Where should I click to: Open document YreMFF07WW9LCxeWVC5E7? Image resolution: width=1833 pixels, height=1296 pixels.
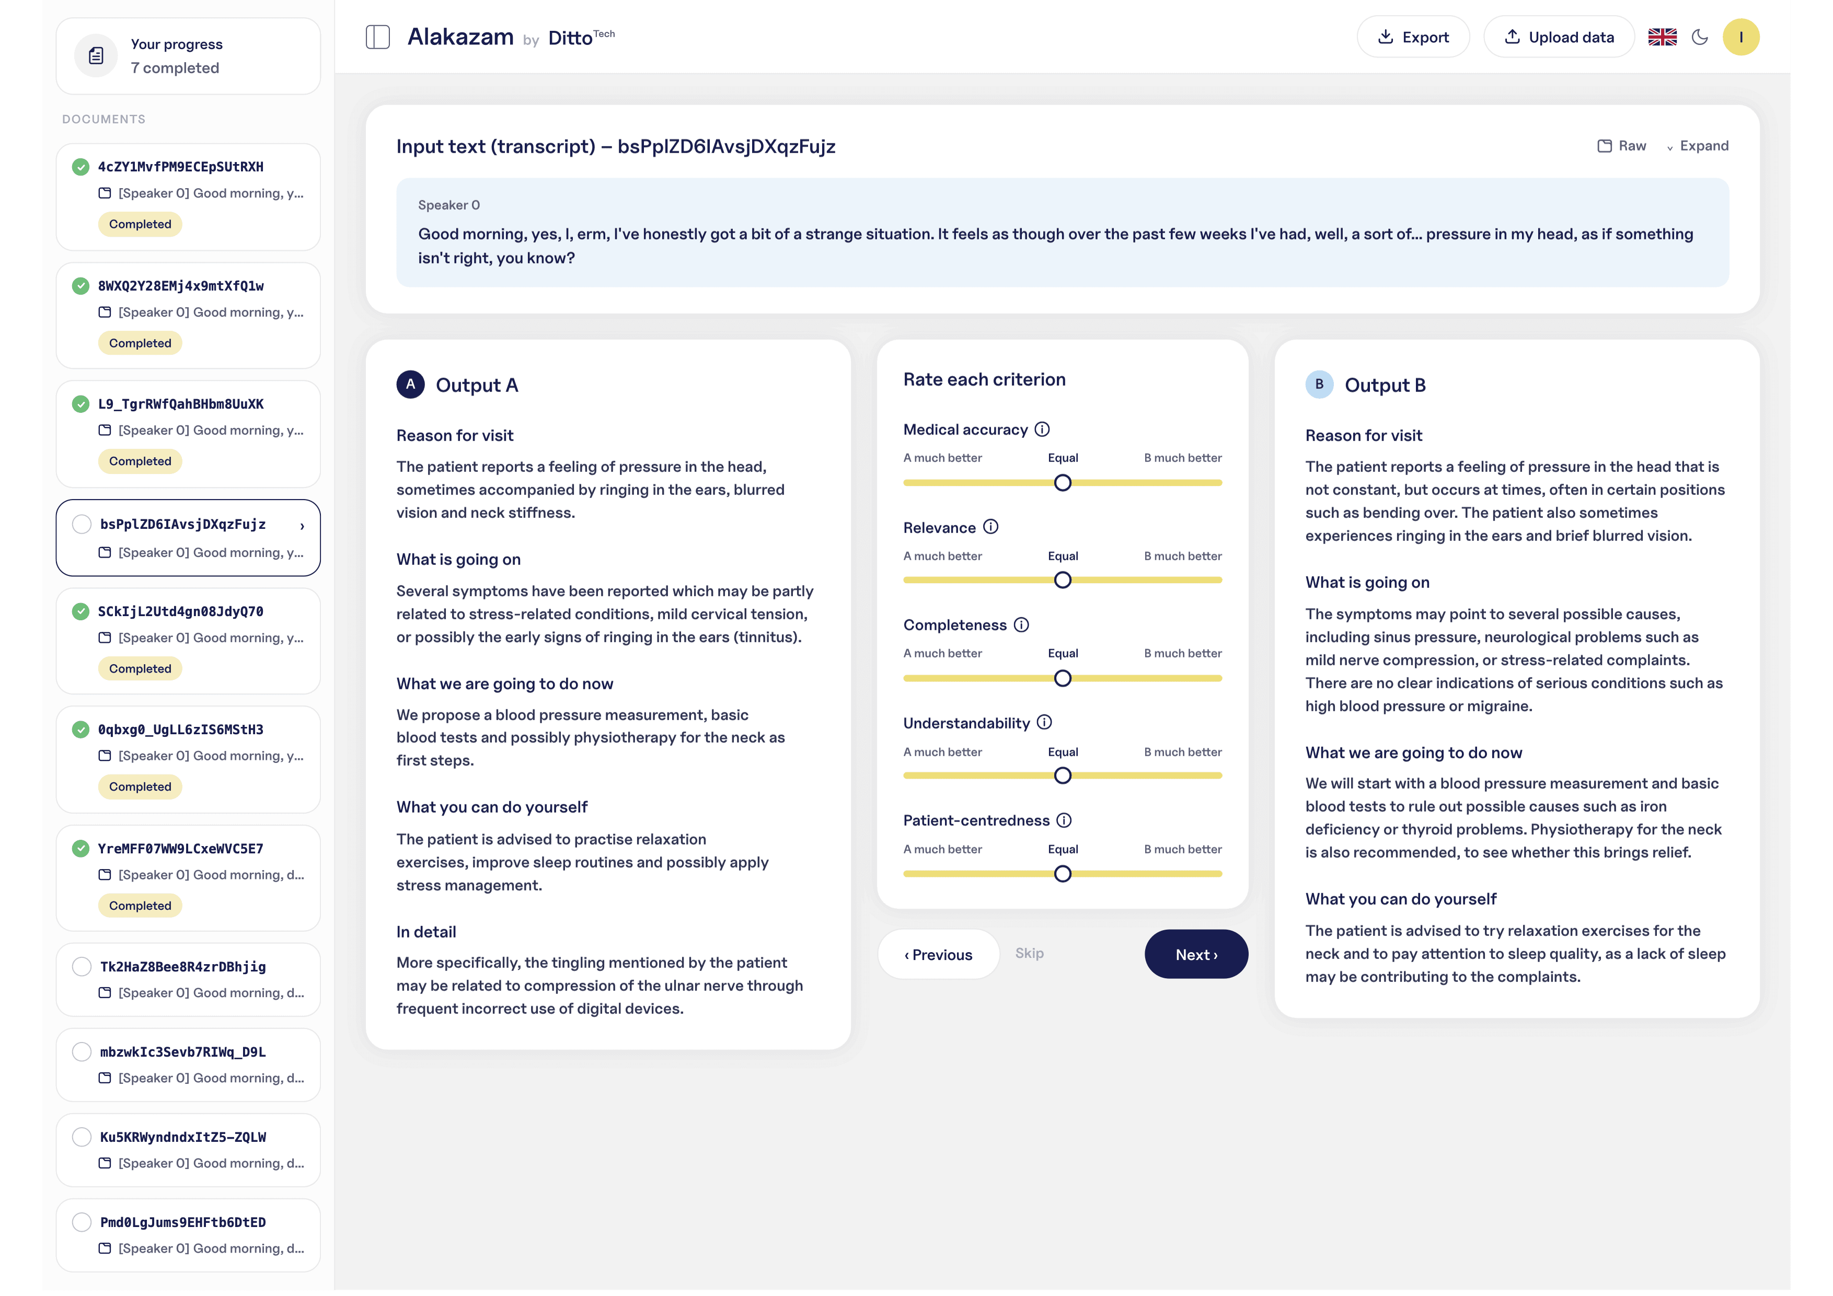point(188,878)
